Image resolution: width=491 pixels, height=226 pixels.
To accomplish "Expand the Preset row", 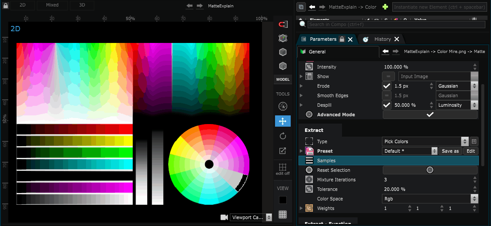I will (301, 151).
